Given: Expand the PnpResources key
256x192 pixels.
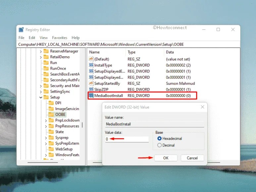Looking at the screenshot, I should (x=46, y=126).
